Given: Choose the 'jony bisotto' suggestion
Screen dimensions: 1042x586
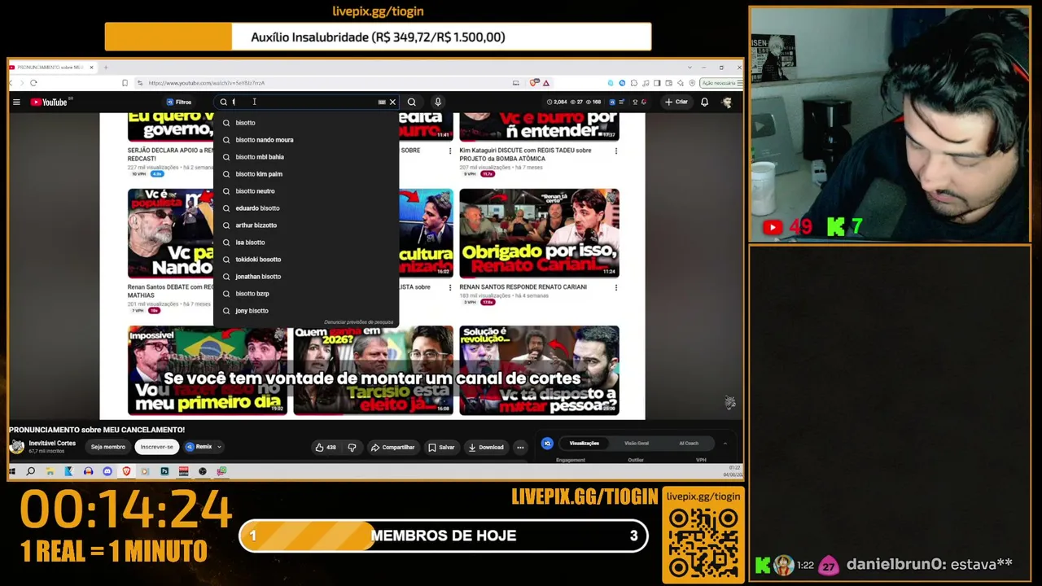Looking at the screenshot, I should tap(305, 311).
